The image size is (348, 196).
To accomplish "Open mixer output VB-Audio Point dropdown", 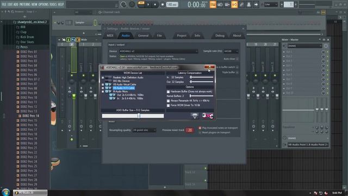I will point(308,145).
